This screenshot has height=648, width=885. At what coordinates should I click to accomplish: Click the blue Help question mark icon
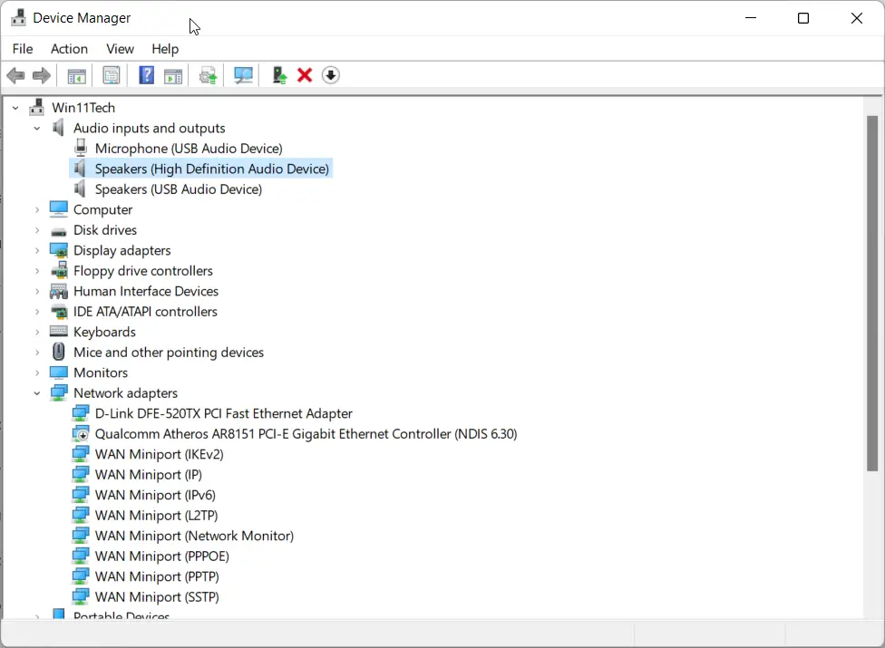click(x=146, y=75)
